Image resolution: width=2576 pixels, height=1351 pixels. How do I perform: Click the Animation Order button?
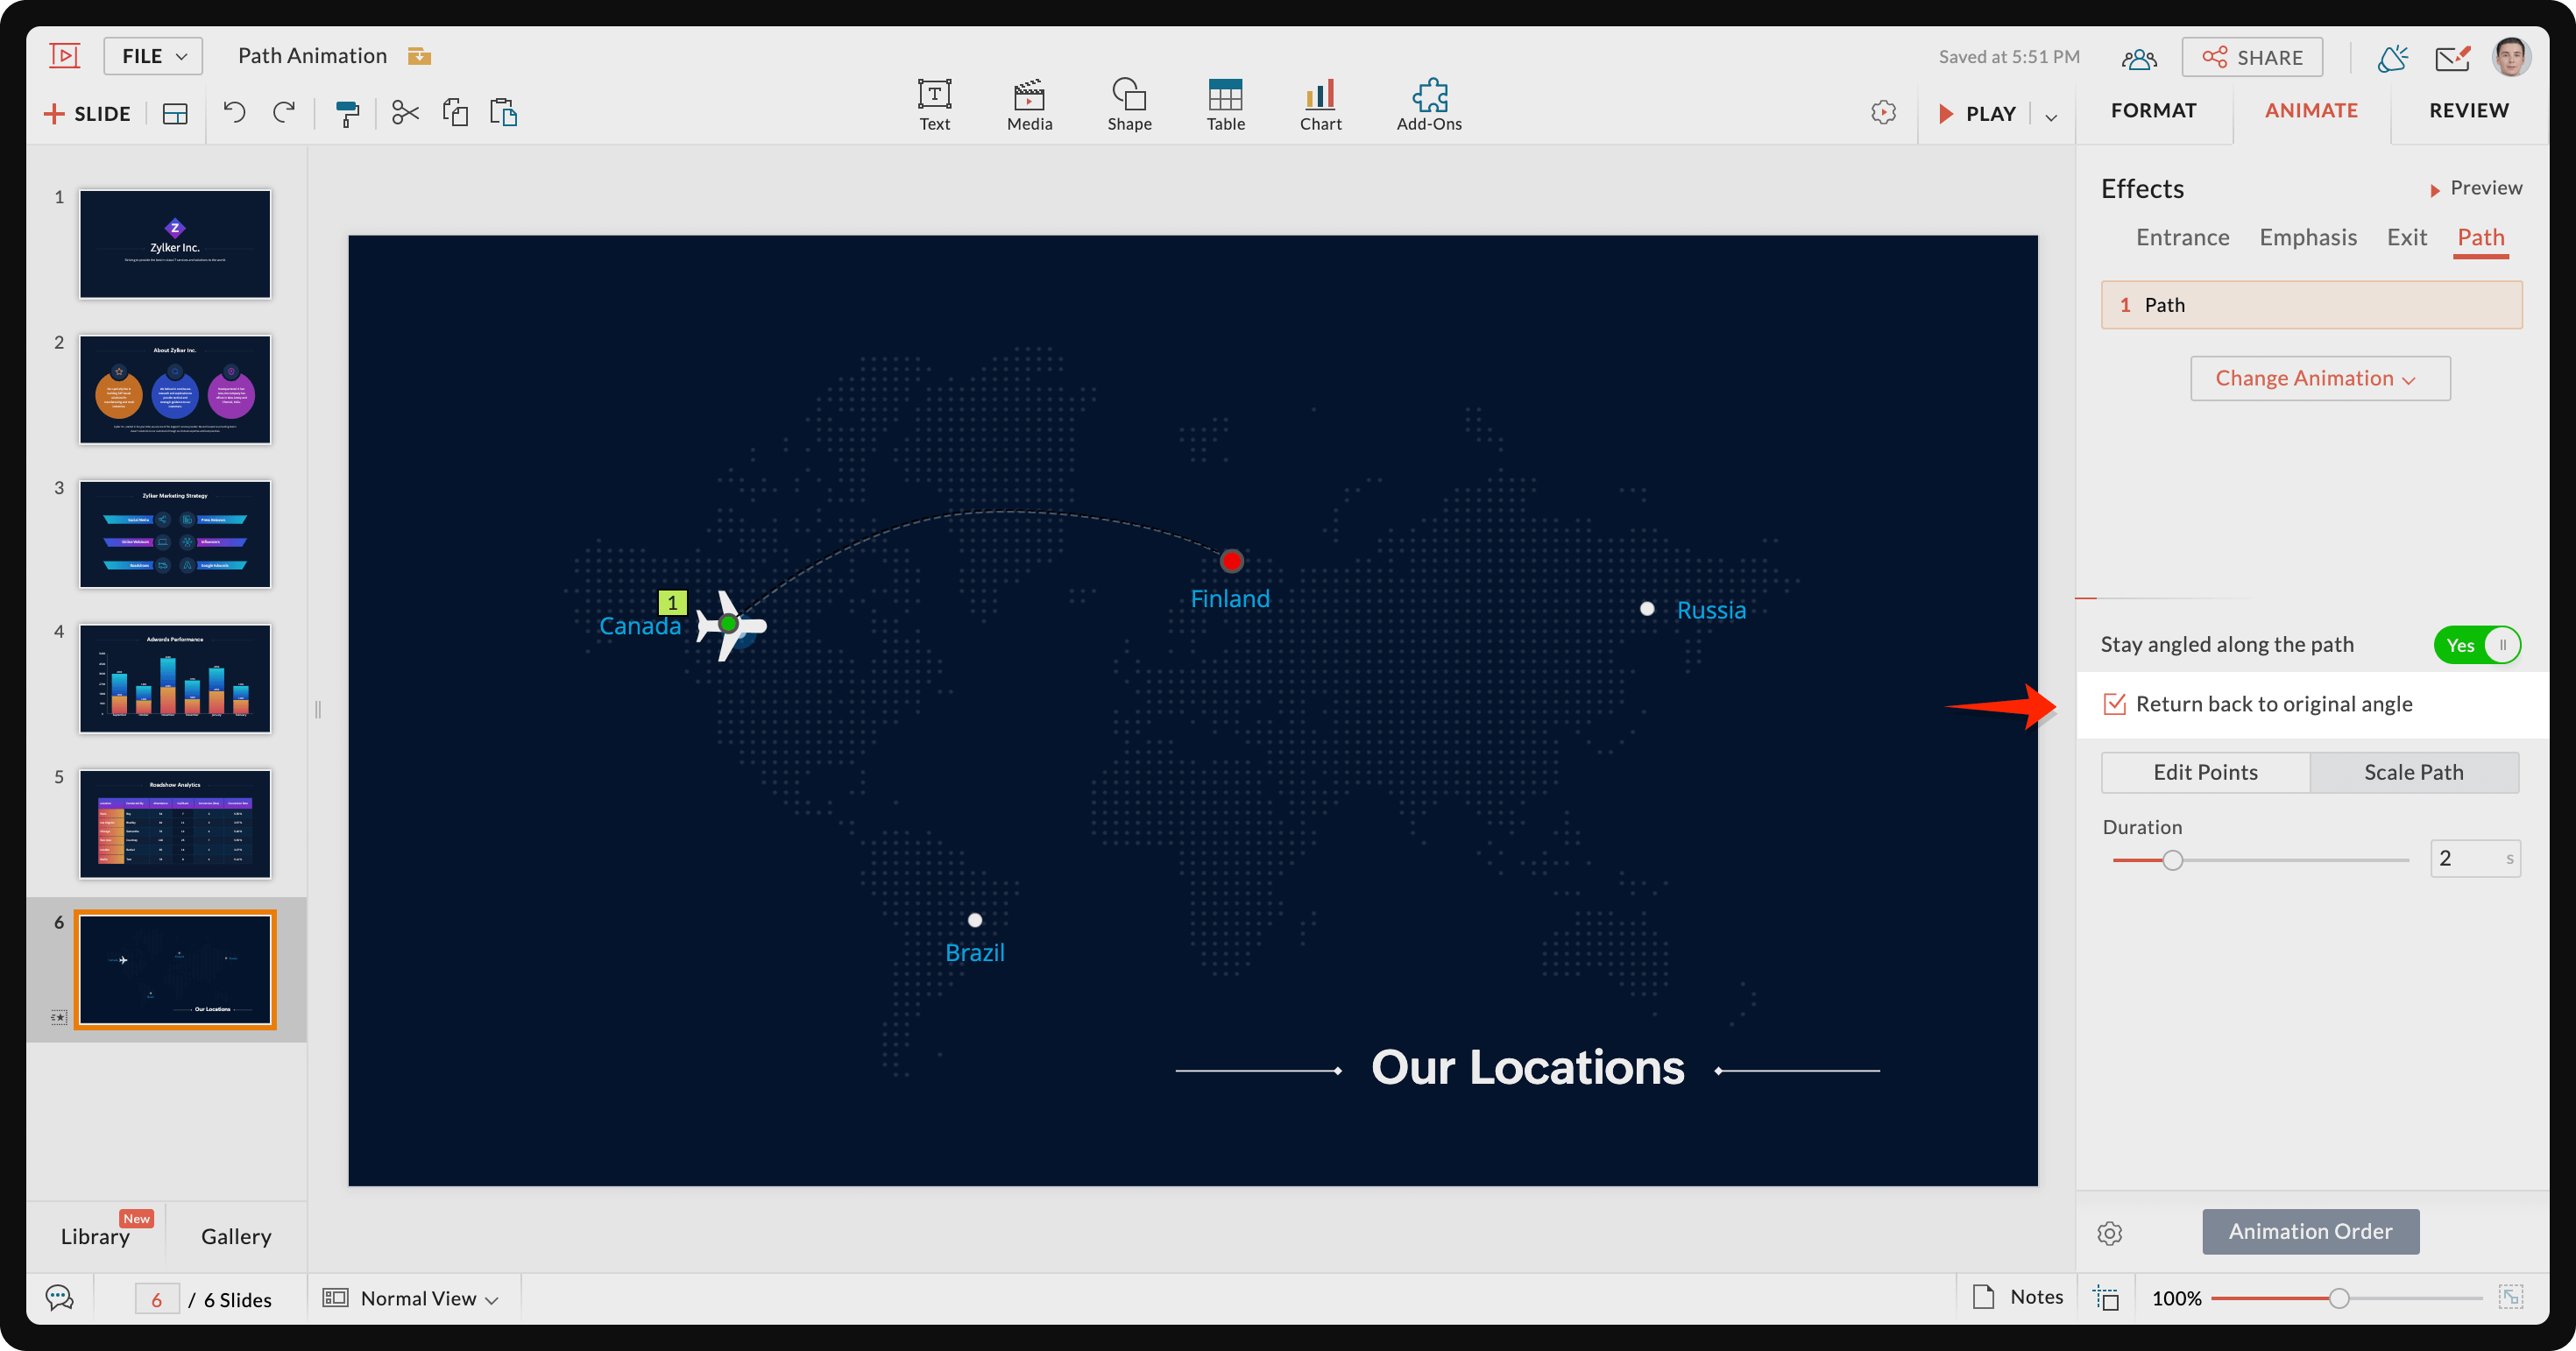[2310, 1231]
